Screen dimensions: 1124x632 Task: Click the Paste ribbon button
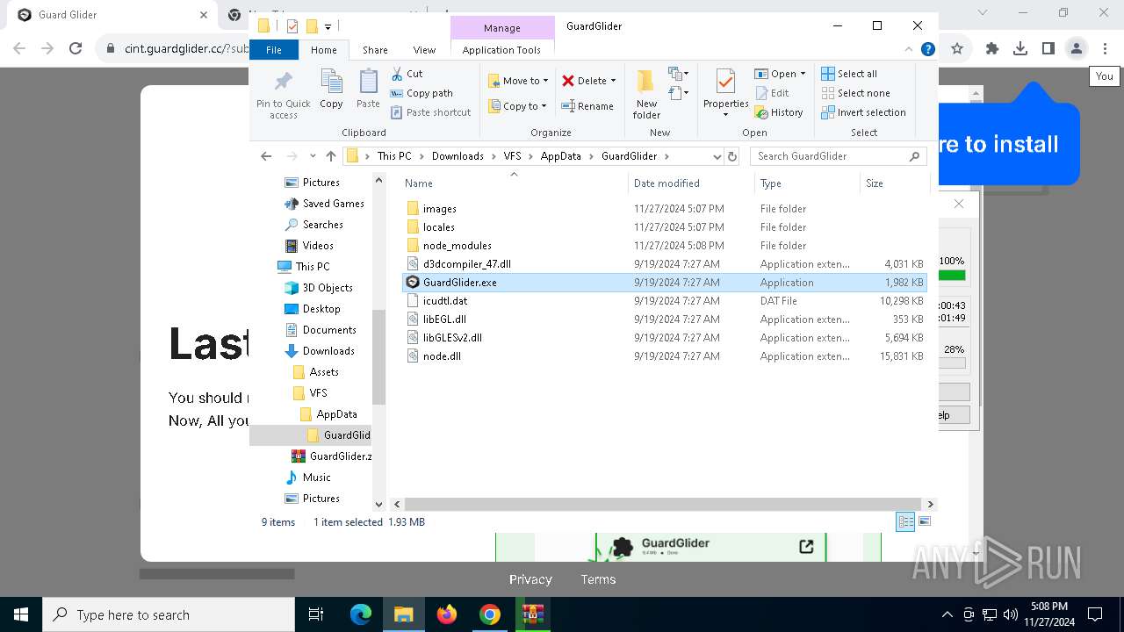tap(368, 89)
